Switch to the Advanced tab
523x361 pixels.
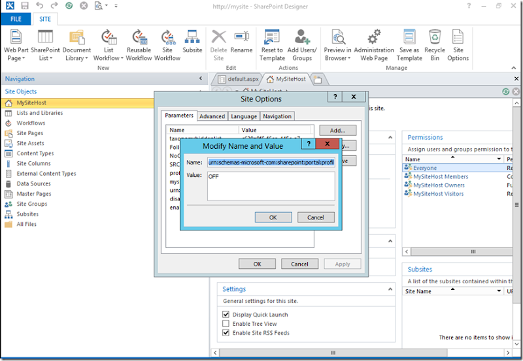(212, 116)
